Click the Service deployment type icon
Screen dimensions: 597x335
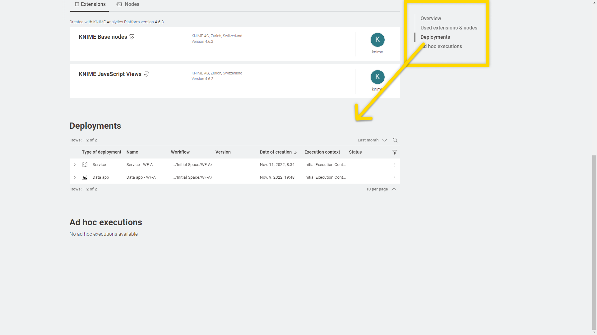[85, 164]
